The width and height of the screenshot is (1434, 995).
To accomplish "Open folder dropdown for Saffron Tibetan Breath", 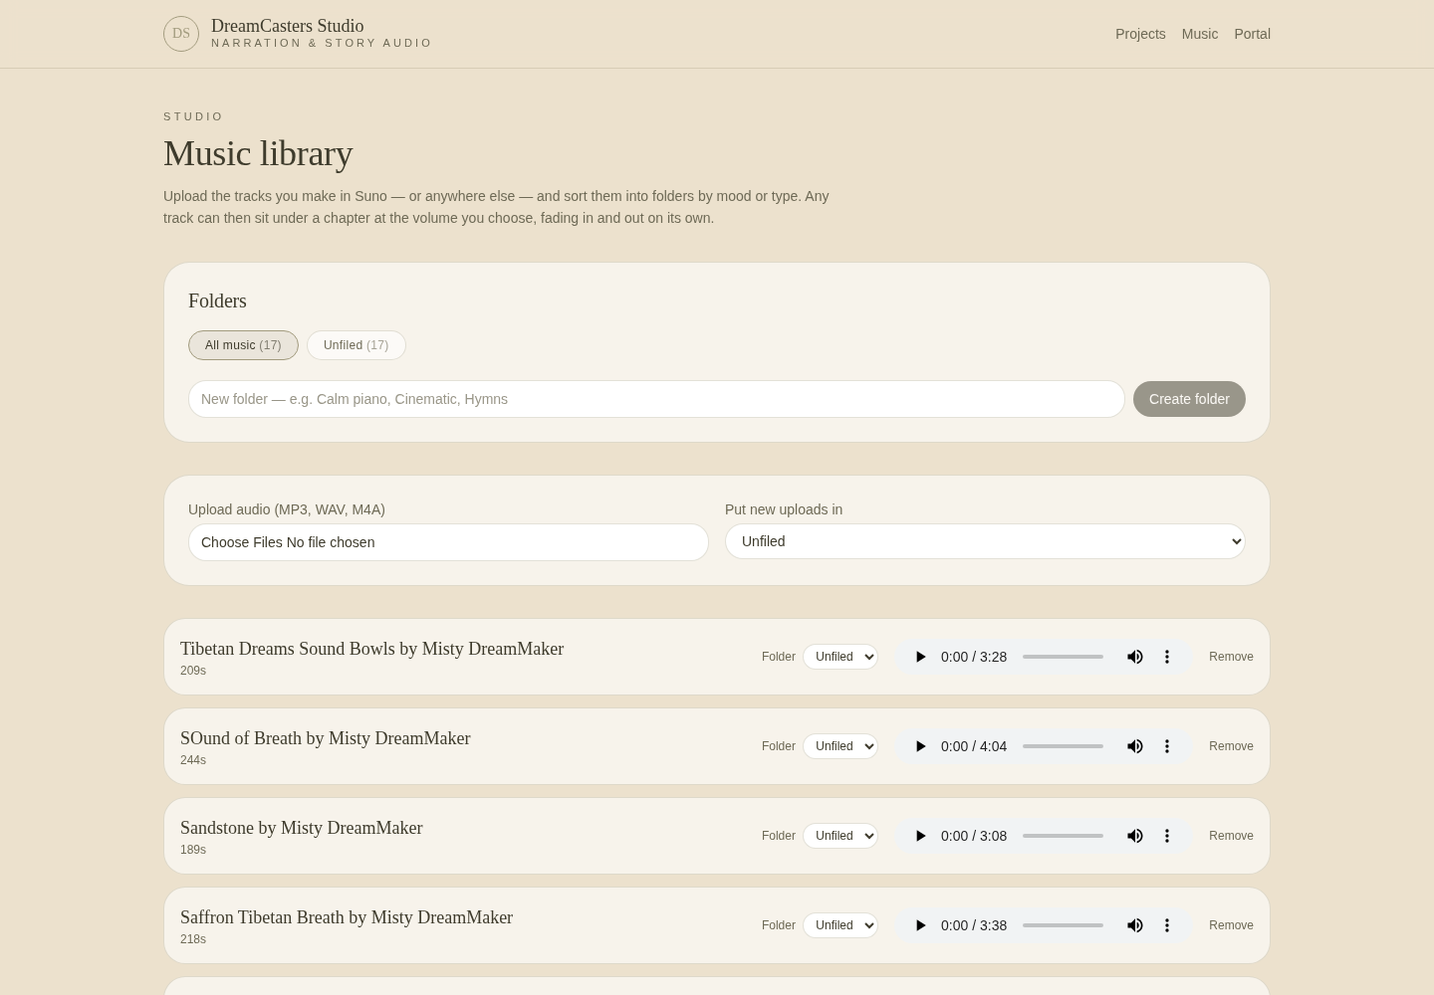I will 840,925.
